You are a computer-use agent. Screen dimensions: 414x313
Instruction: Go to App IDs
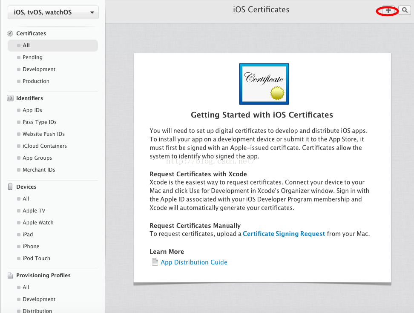pyautogui.click(x=32, y=110)
